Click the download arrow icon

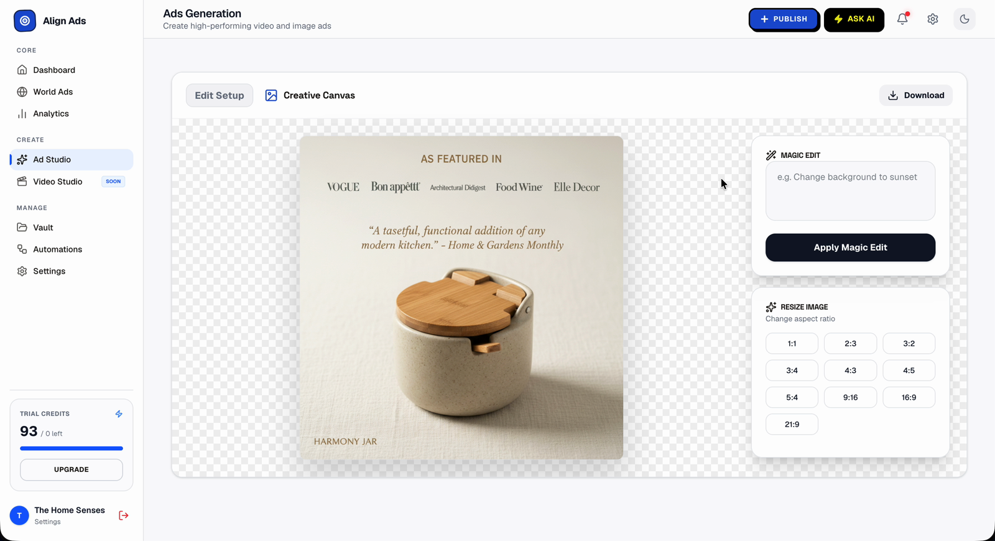pyautogui.click(x=893, y=96)
